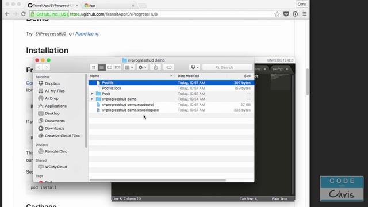Expand the svprogresshud demo folder triangle
The width and height of the screenshot is (368, 207).
(x=92, y=99)
